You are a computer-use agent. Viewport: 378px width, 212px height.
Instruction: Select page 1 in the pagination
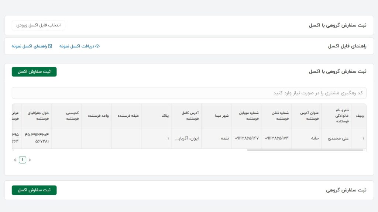[23, 159]
